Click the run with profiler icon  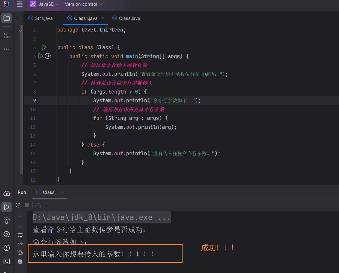pos(38,205)
